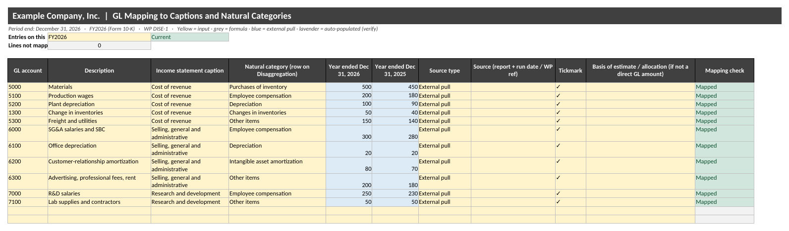The height and width of the screenshot is (231, 789).
Task: Select 'External pull' in the Lab supplies row
Action: 445,202
